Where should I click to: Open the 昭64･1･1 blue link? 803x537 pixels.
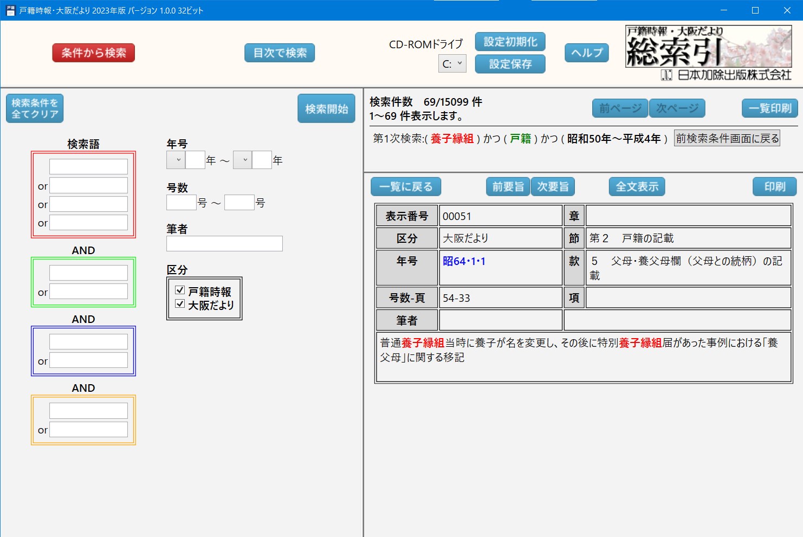pyautogui.click(x=464, y=261)
